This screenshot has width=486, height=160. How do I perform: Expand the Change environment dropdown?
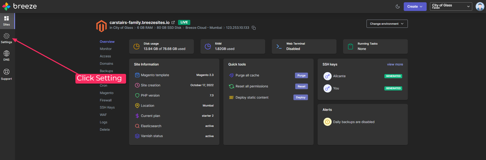387,24
